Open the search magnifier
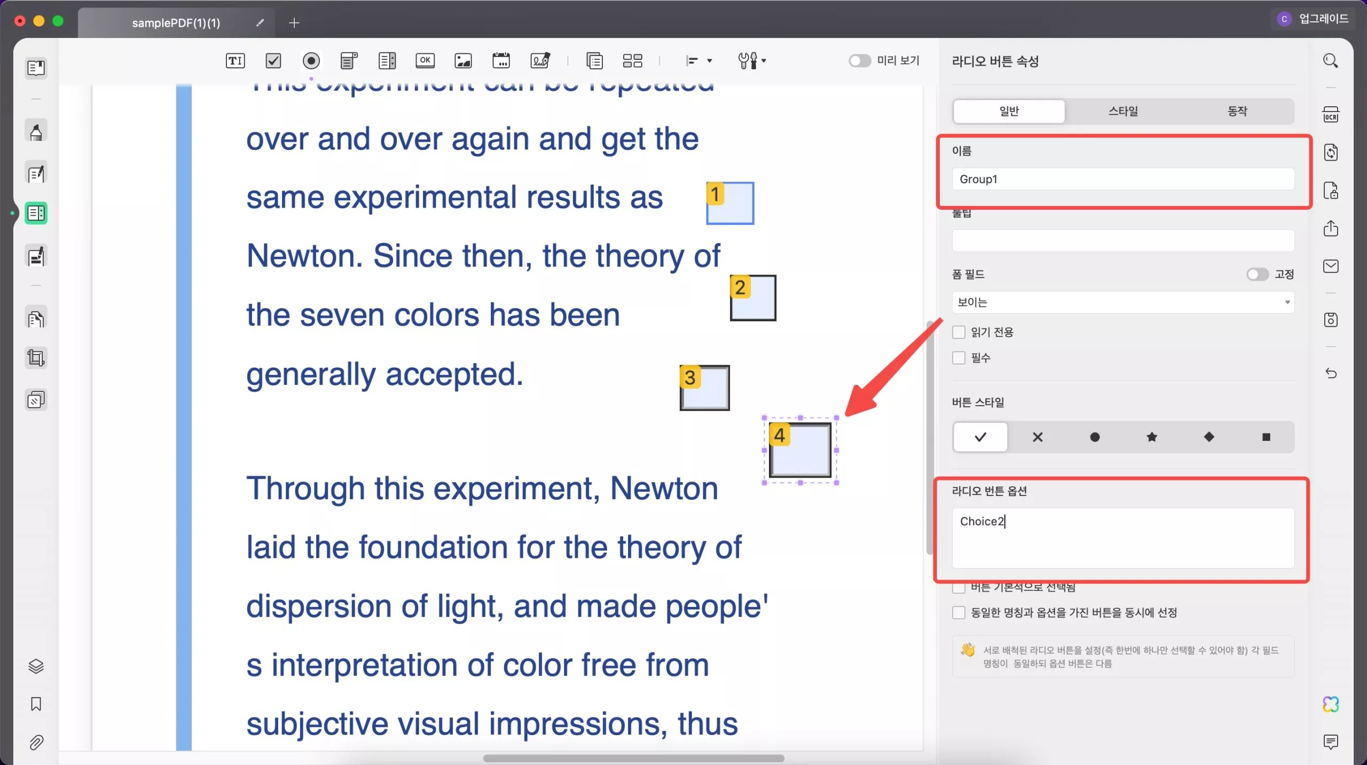Viewport: 1367px width, 765px height. (x=1330, y=61)
